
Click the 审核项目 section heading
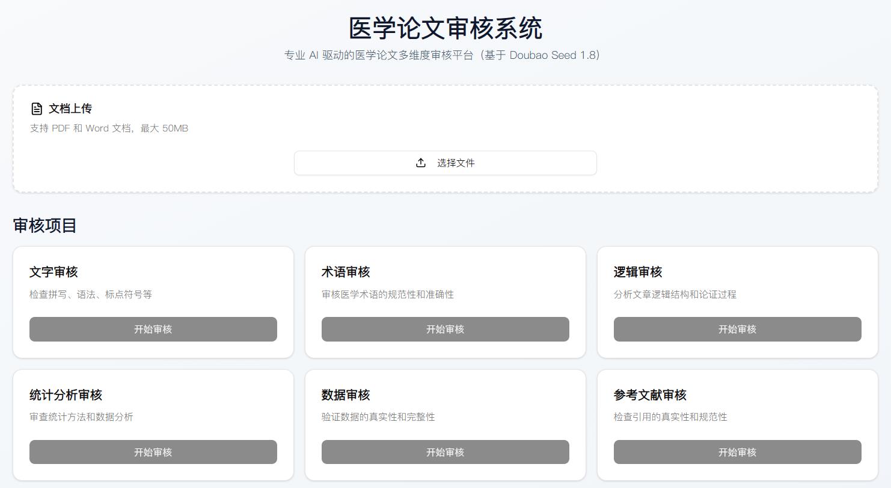(45, 226)
